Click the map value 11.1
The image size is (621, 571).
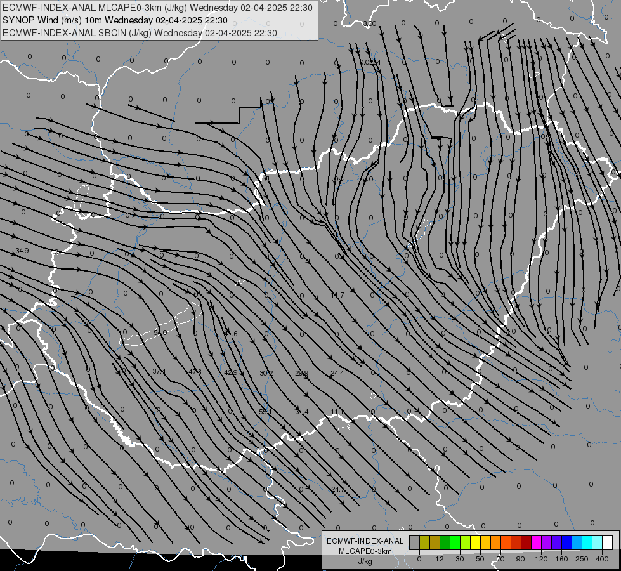tap(337, 412)
